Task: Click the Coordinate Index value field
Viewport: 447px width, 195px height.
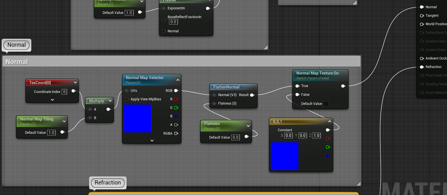Action: [65, 92]
